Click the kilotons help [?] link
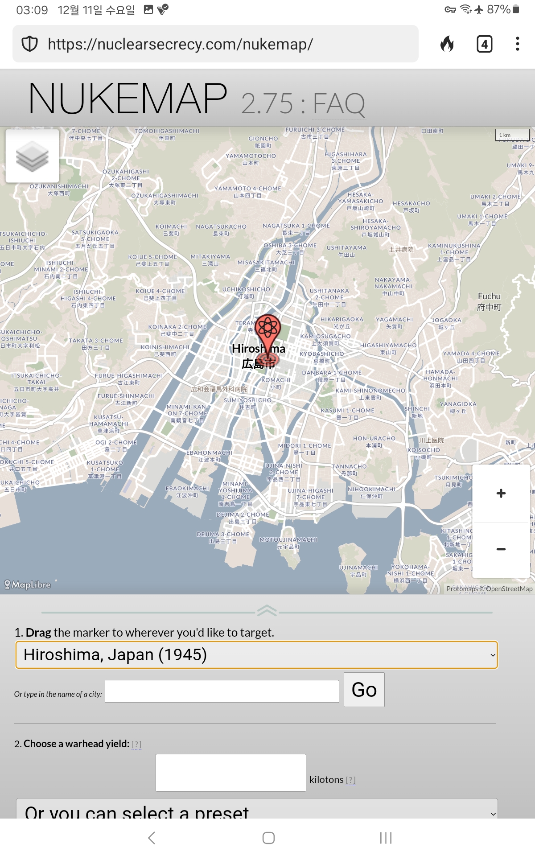 point(350,780)
